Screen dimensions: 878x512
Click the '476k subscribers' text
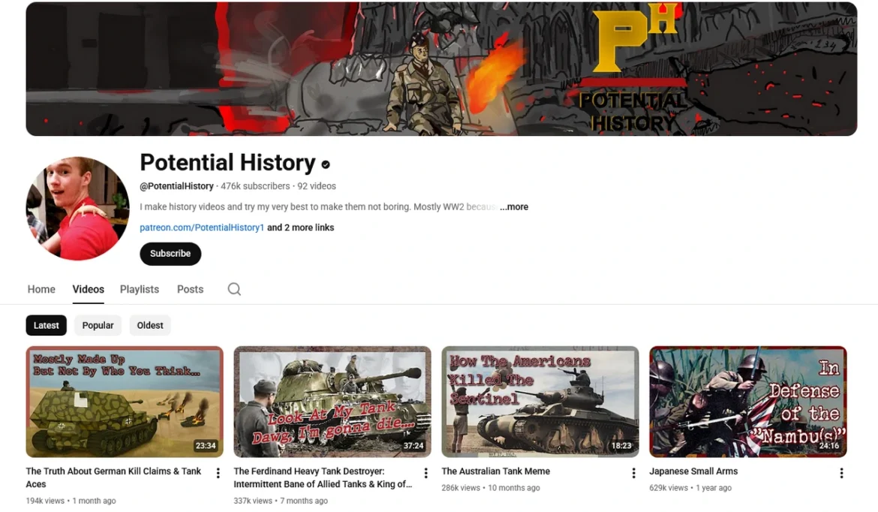pos(255,186)
